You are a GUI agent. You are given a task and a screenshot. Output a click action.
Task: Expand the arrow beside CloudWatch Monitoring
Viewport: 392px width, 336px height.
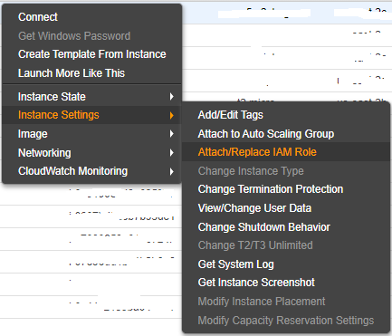pos(171,171)
